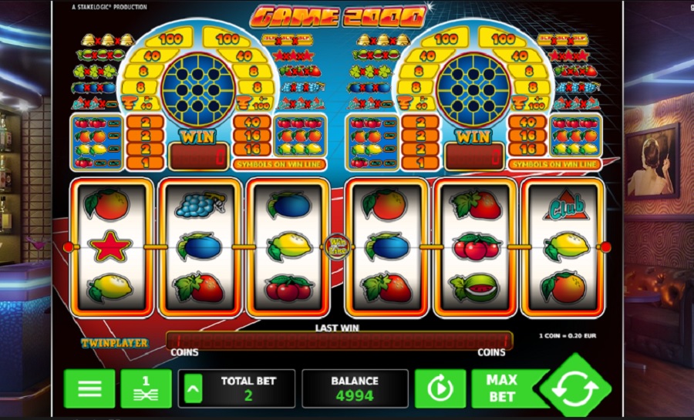Screen dimensions: 694x420
Task: Click the watermelon symbol on fifth reel
Action: [476, 287]
